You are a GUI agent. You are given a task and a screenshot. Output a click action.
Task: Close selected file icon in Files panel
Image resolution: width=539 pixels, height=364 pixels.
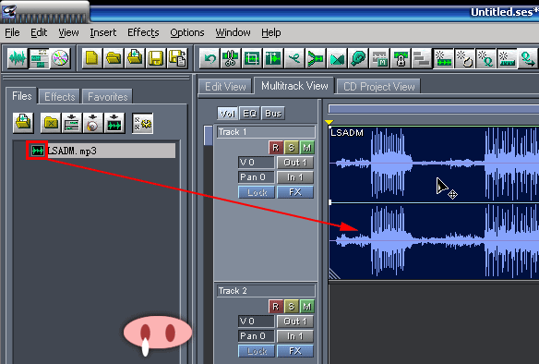coord(51,123)
